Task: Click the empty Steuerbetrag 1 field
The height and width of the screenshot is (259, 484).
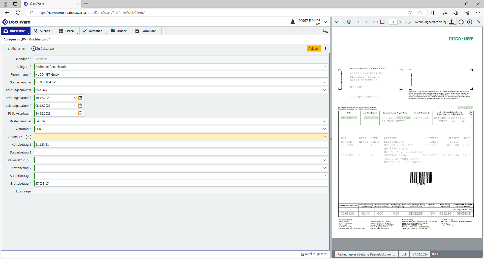Action: [181, 152]
